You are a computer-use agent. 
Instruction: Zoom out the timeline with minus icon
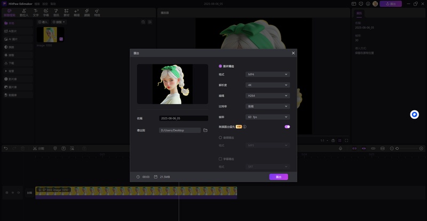pos(392,149)
